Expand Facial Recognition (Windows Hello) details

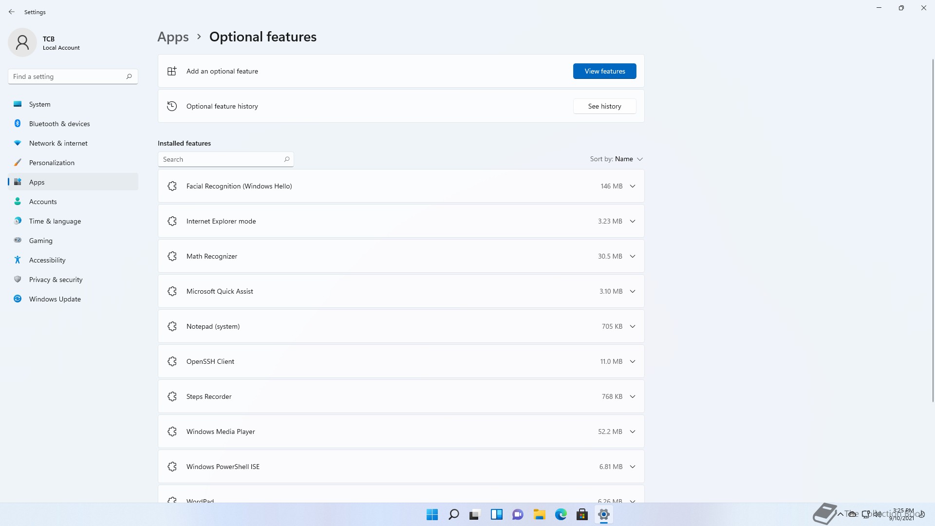coord(633,186)
